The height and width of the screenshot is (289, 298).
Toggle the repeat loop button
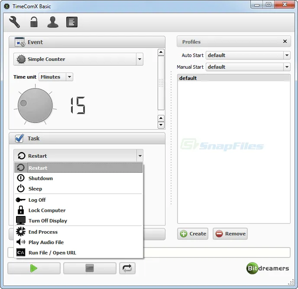point(127,268)
